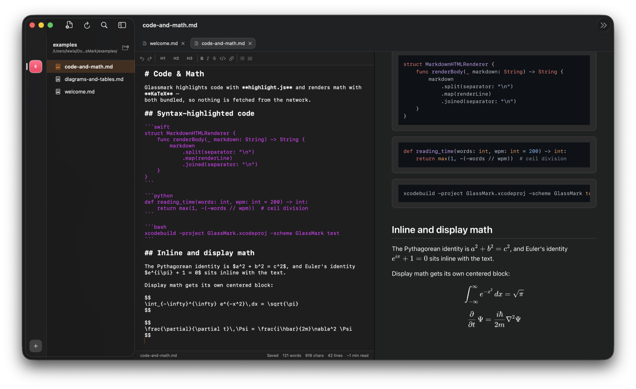Click the ~1 min read status entry
636x389 pixels.
click(x=357, y=356)
